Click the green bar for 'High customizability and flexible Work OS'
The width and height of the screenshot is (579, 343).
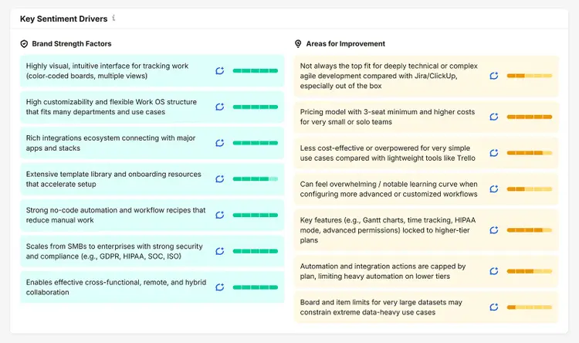pos(256,107)
